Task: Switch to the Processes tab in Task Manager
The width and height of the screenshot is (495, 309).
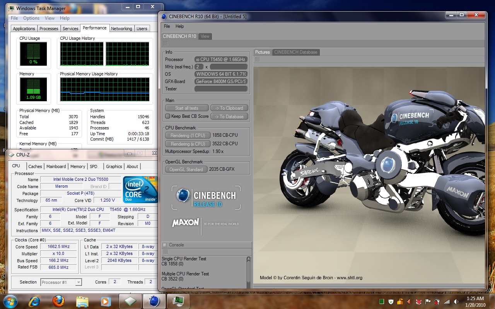Action: tap(49, 29)
